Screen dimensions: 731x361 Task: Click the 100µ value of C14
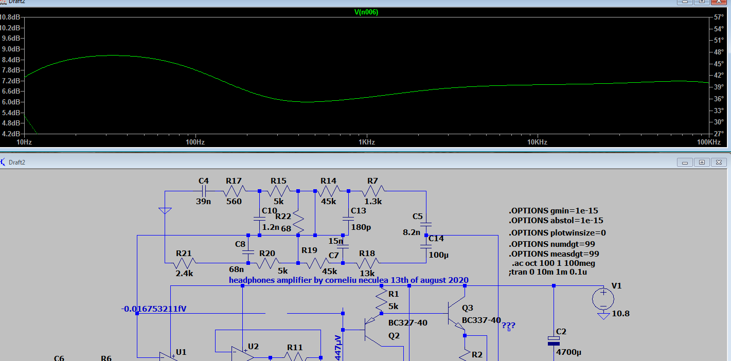(438, 255)
